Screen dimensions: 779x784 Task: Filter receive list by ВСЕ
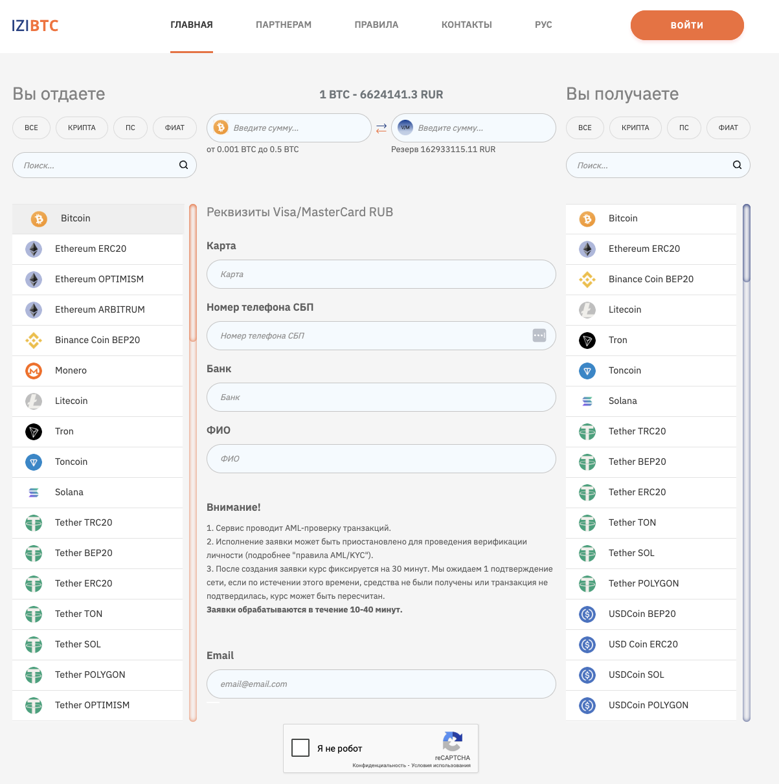tap(585, 128)
